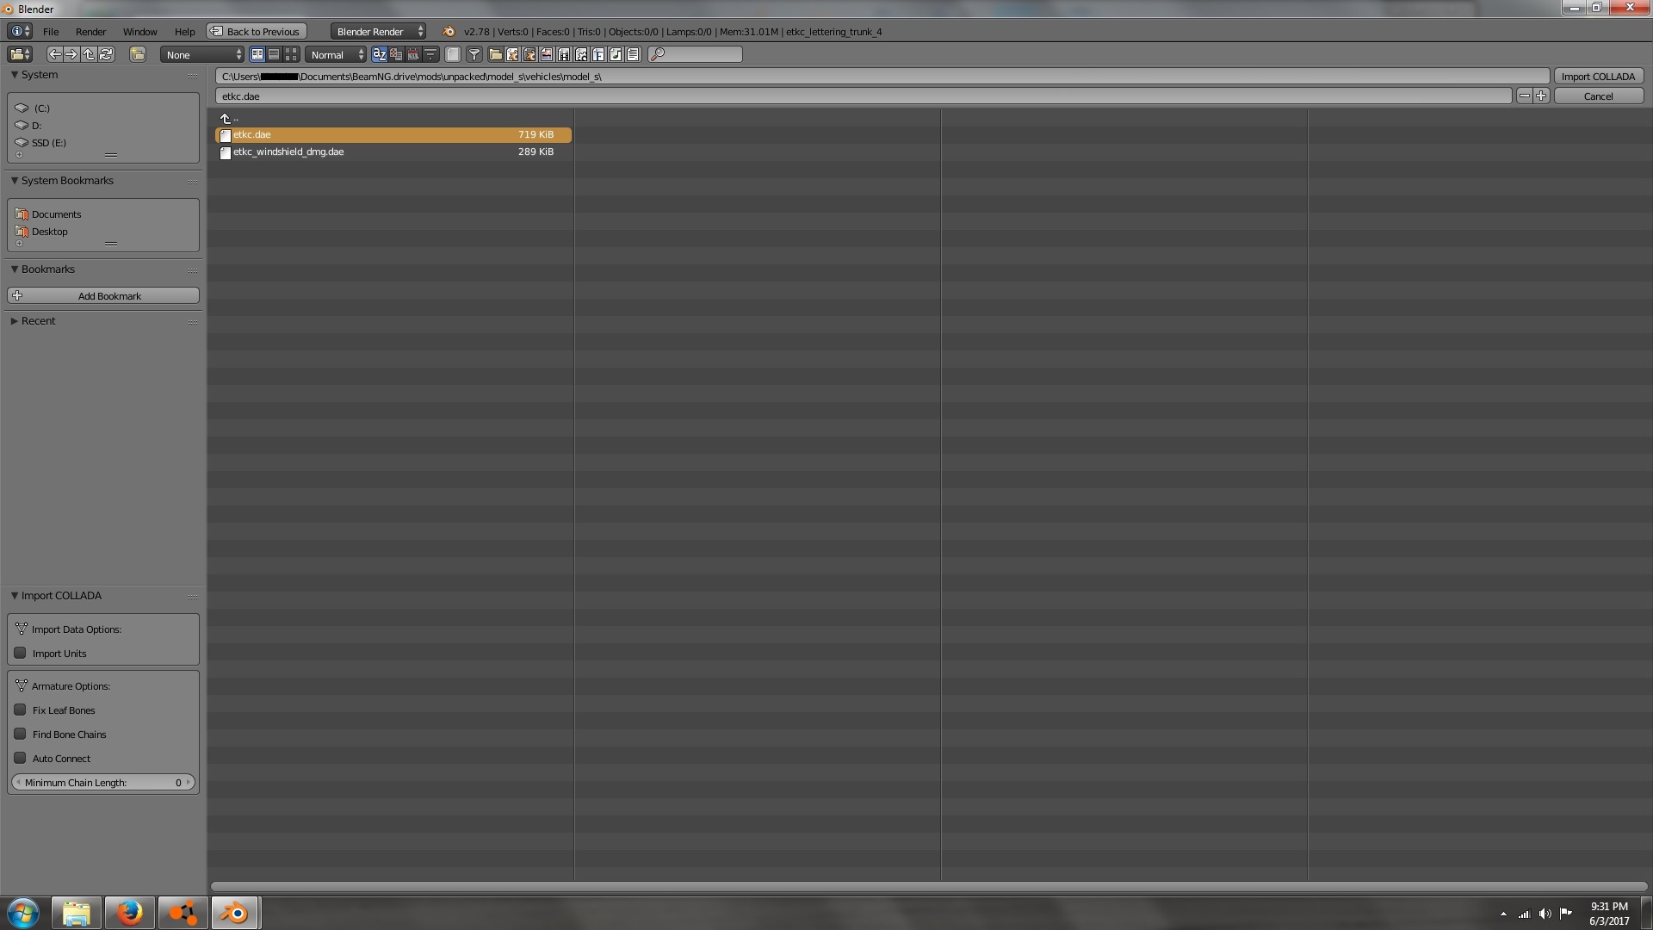Sort files alphabetically
Viewport: 1653px width, 930px height.
click(x=380, y=54)
